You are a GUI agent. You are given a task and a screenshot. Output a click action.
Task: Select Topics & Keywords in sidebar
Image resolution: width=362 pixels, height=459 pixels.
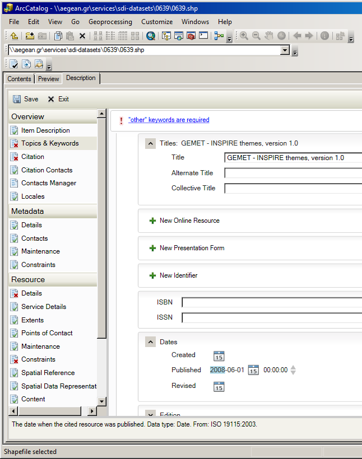(x=53, y=143)
